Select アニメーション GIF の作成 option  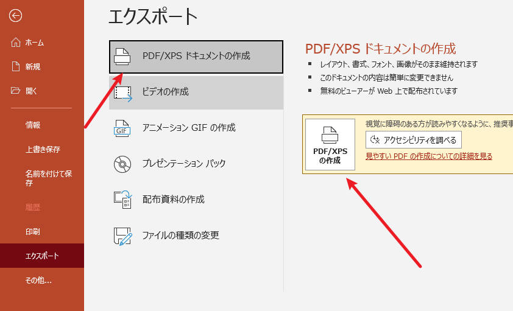[196, 128]
